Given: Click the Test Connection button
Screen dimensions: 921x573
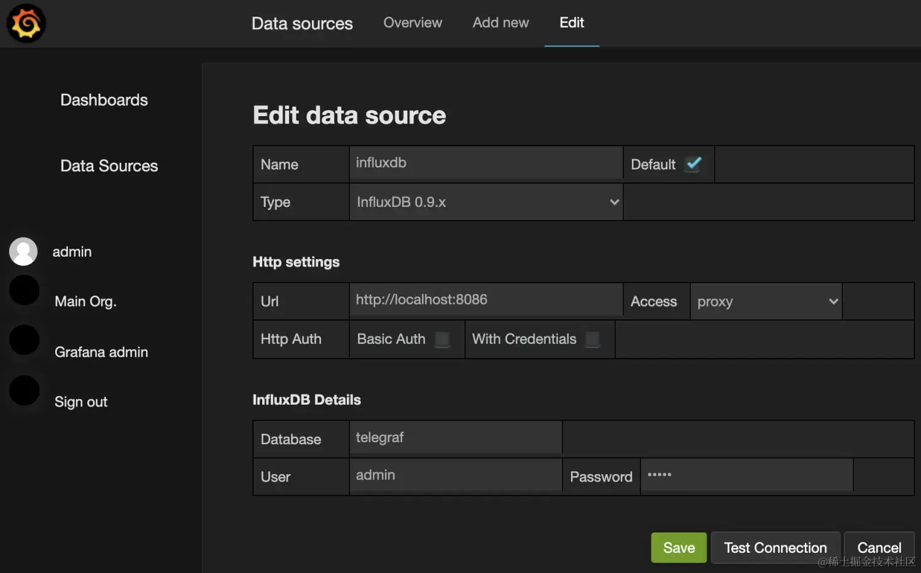Looking at the screenshot, I should (775, 547).
